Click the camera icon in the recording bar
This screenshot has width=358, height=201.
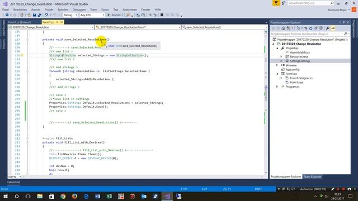pos(349,189)
